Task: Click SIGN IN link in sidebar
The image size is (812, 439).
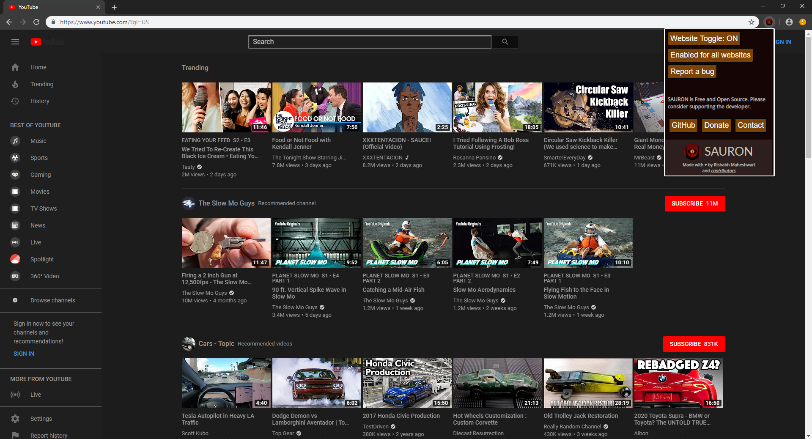Action: [24, 354]
